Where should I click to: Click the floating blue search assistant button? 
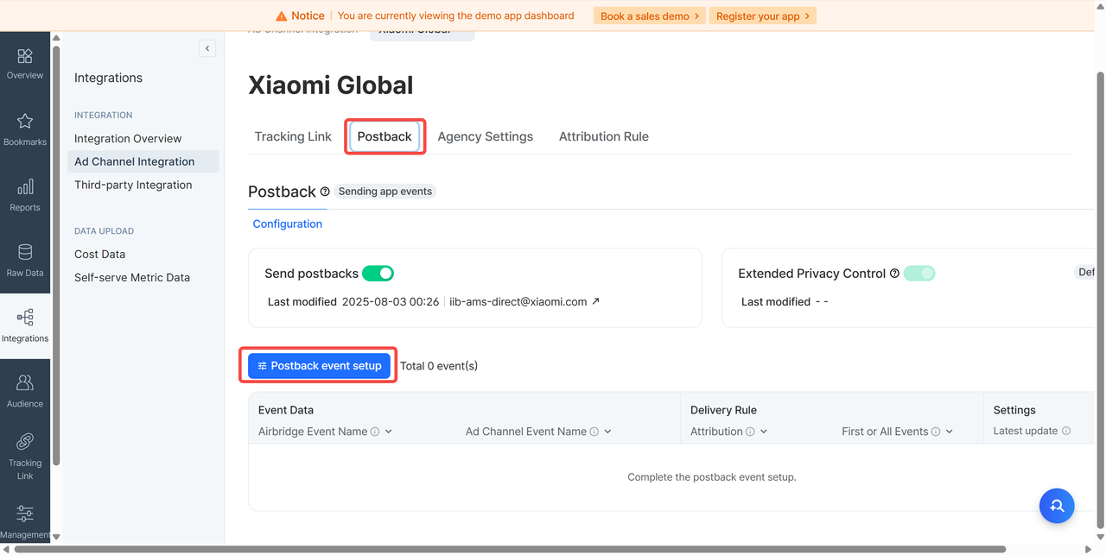pos(1056,507)
